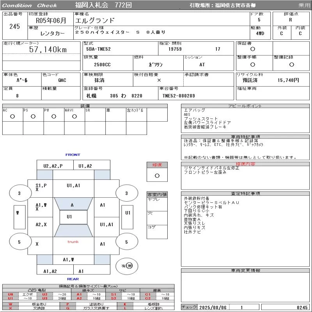Click the grade text 250ハイウェイスター S 8人乗り
Image resolution: width=312 pixels, height=312 pixels.
pyautogui.click(x=121, y=32)
